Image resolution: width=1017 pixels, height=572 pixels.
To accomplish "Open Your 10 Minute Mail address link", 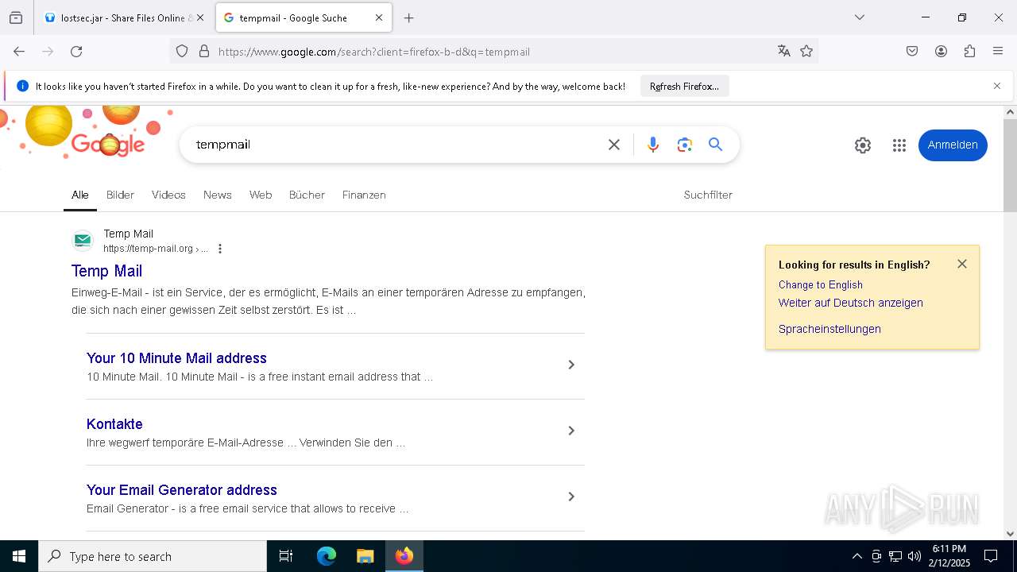I will [x=176, y=358].
